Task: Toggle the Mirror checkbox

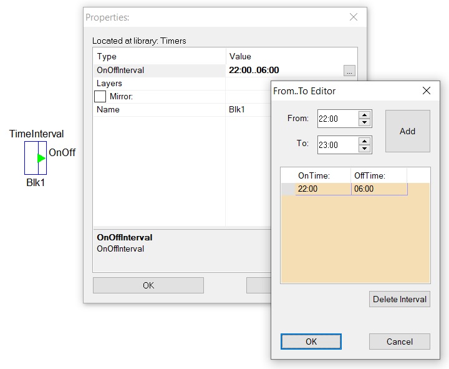Action: click(100, 96)
